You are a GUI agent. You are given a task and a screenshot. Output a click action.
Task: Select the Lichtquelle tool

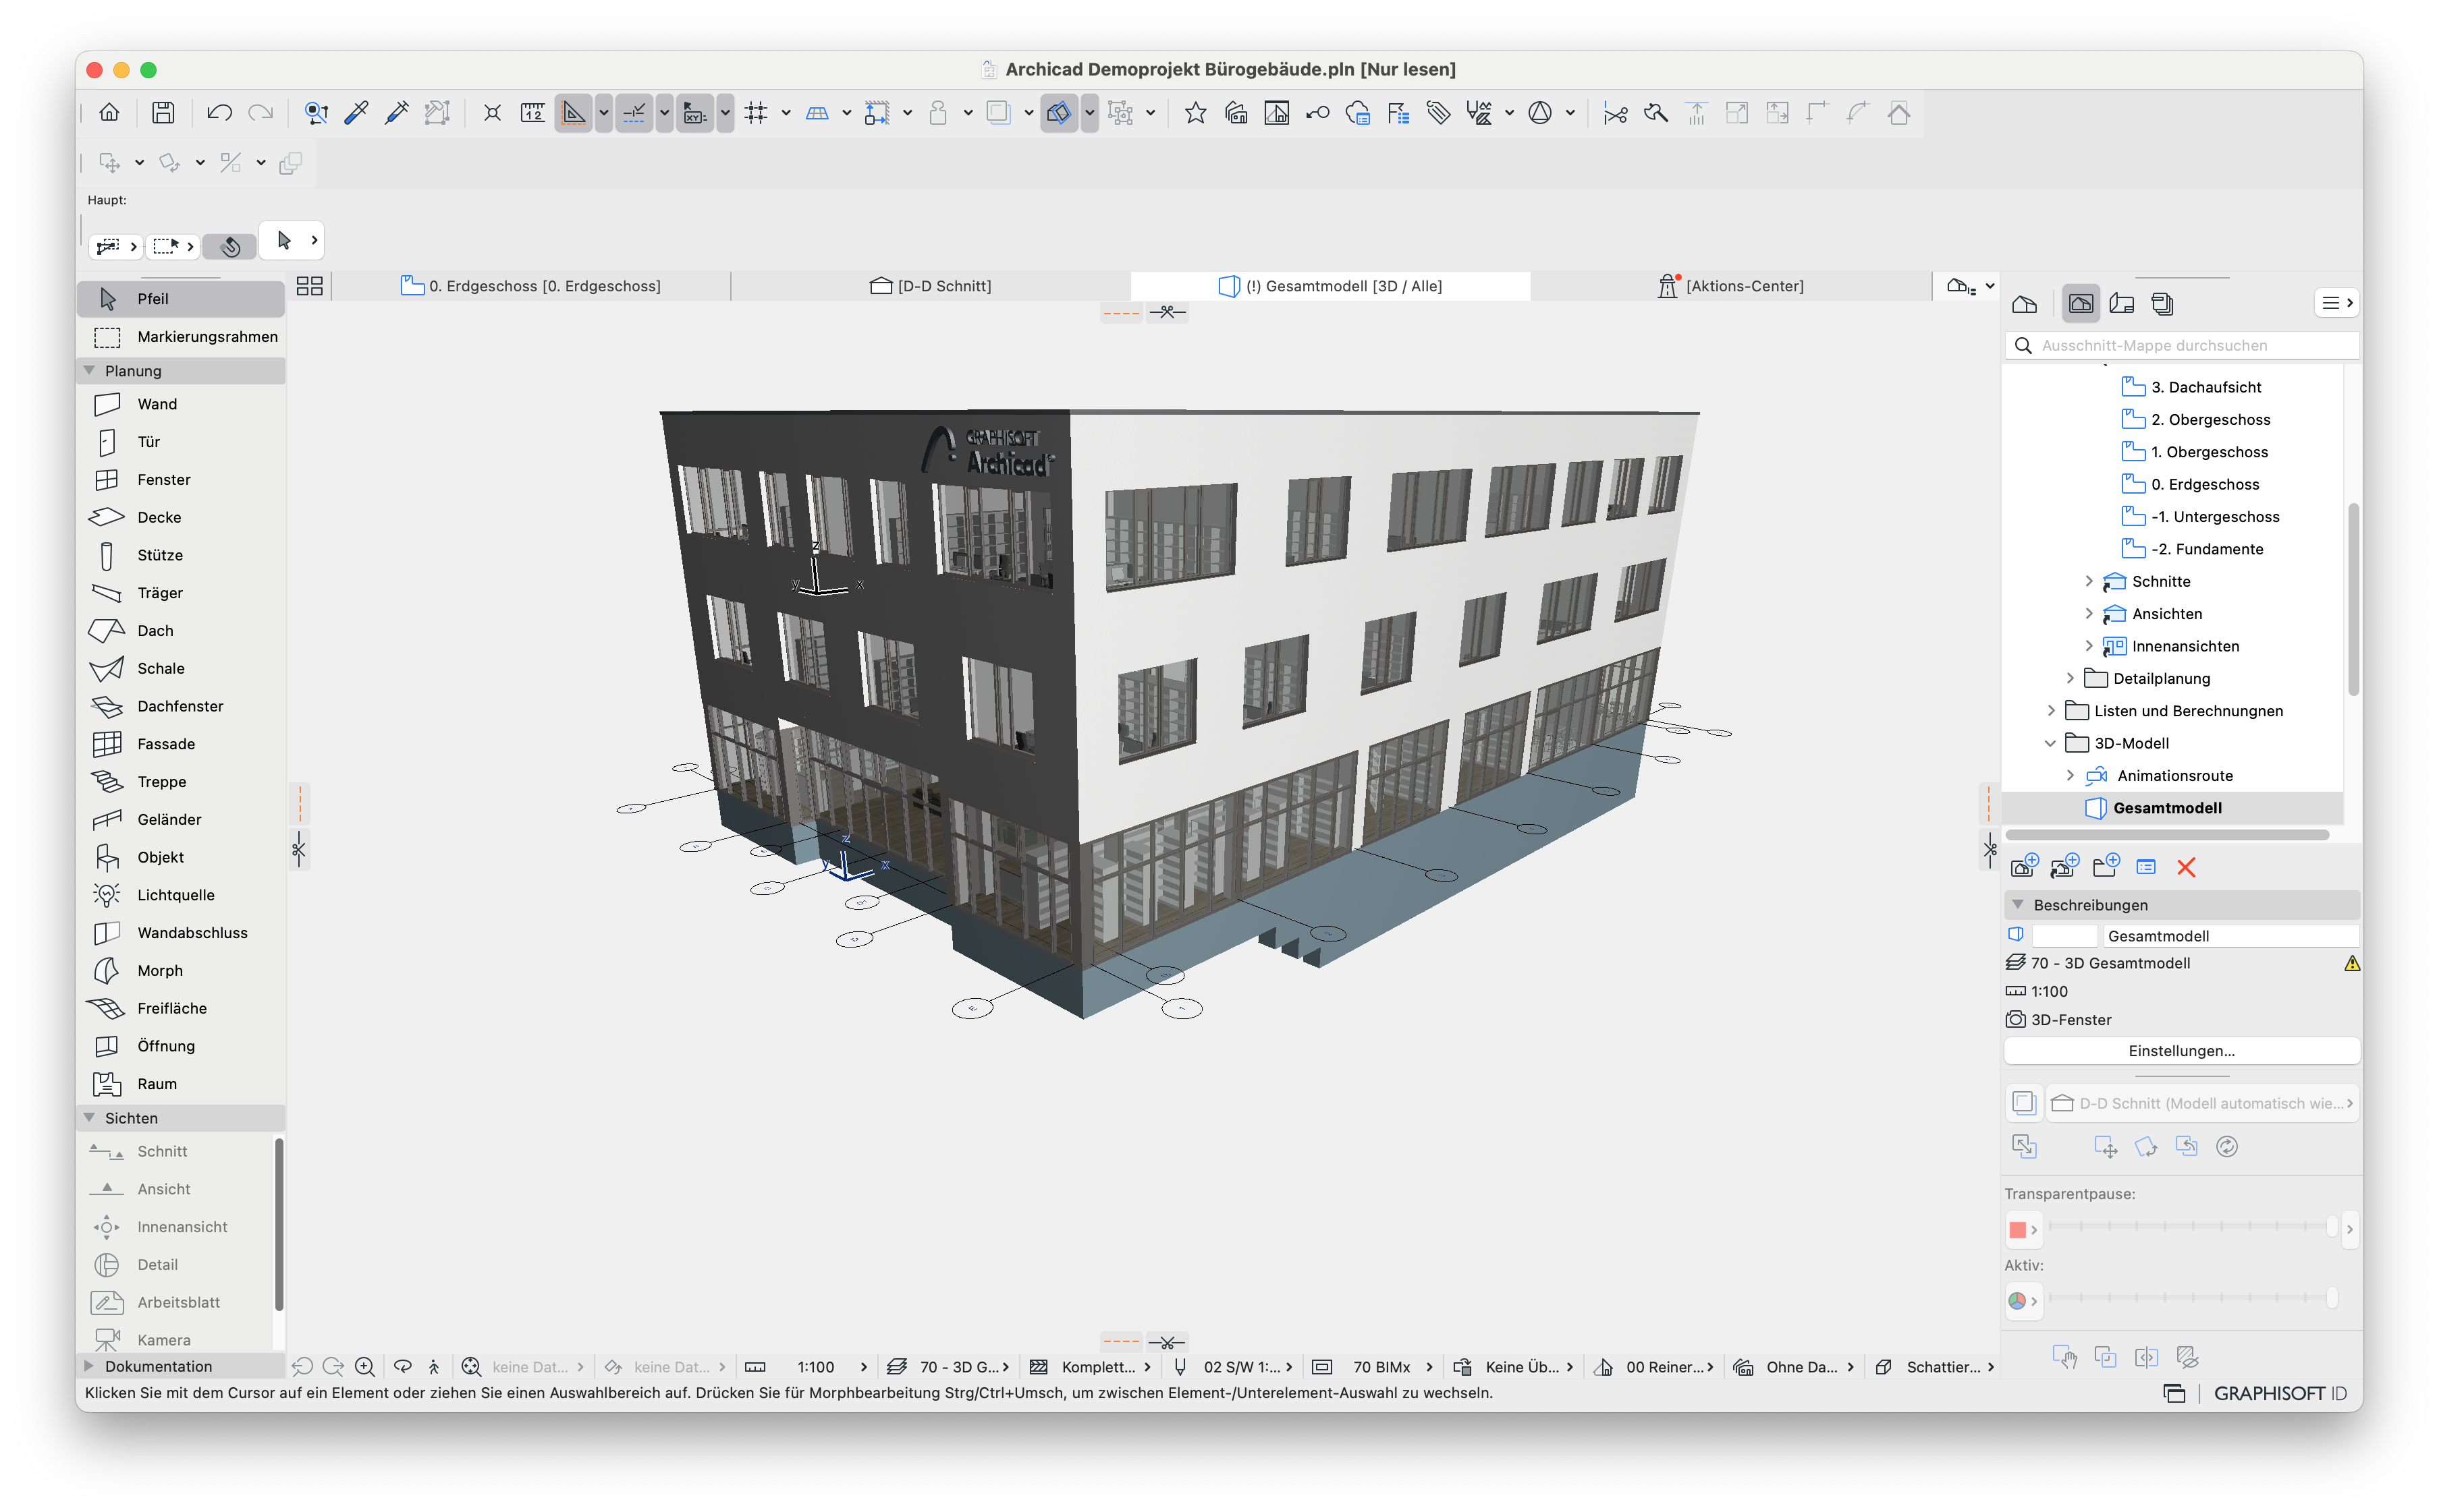click(180, 895)
